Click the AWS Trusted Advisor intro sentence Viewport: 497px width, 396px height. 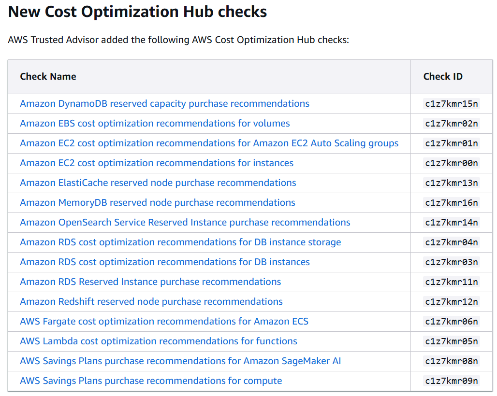[178, 40]
